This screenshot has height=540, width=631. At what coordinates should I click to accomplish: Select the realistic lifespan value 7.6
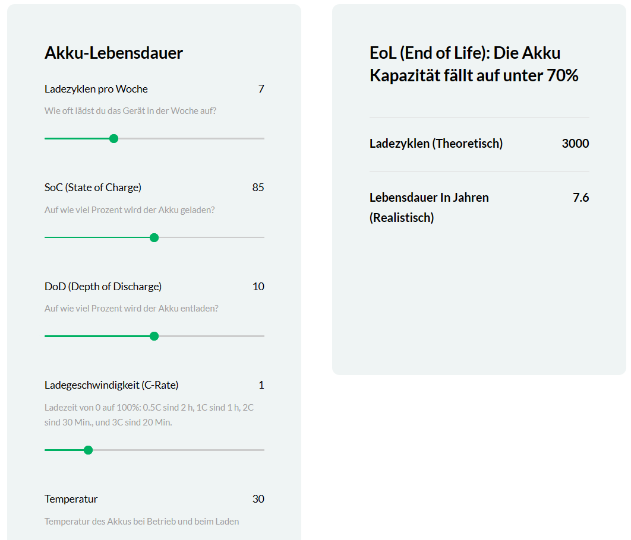[580, 198]
